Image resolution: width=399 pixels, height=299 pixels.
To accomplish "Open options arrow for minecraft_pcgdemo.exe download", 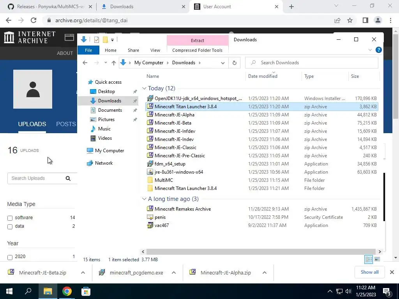I will click(x=174, y=273).
